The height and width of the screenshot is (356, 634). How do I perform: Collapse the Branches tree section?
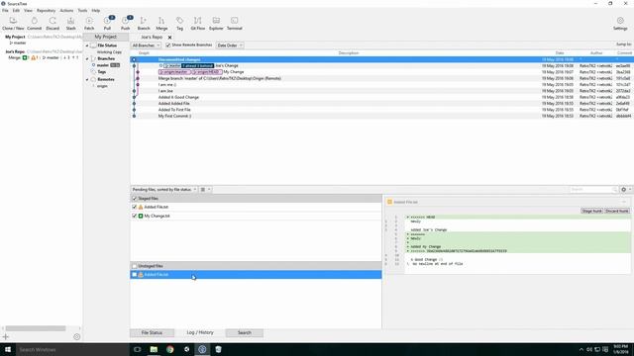click(87, 59)
